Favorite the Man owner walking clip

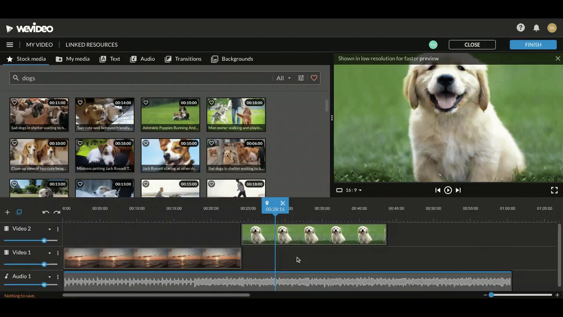pos(212,103)
